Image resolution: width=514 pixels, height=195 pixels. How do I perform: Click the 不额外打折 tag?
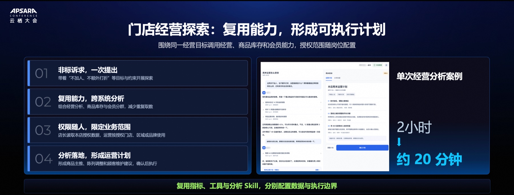click(x=341, y=94)
